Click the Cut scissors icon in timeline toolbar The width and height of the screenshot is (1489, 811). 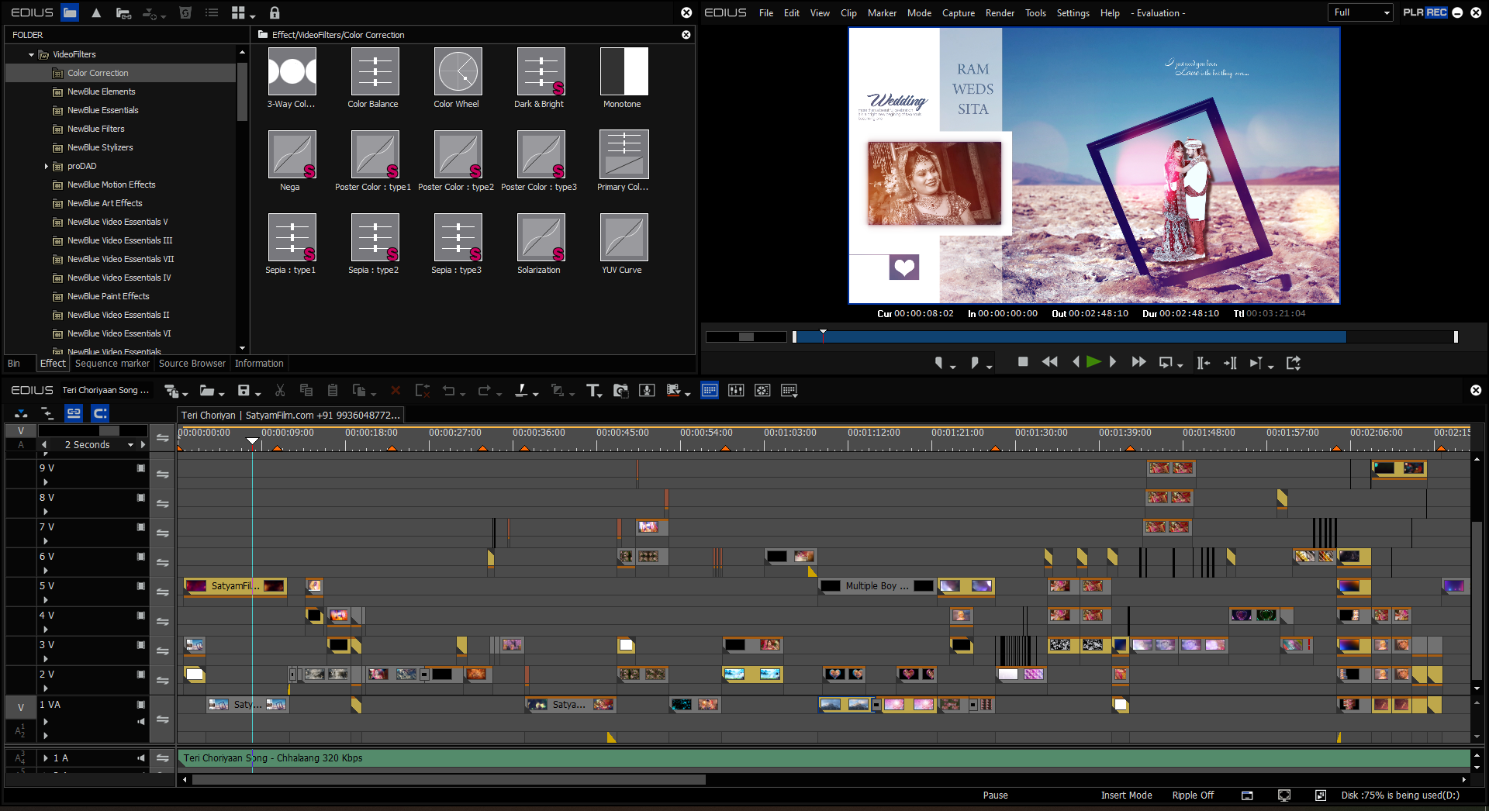point(280,391)
